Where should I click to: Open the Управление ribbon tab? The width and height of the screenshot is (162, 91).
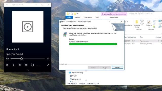tap(114, 17)
